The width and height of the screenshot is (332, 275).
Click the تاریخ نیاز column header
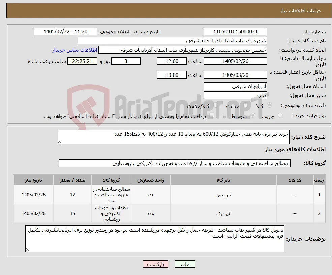click(x=33, y=180)
